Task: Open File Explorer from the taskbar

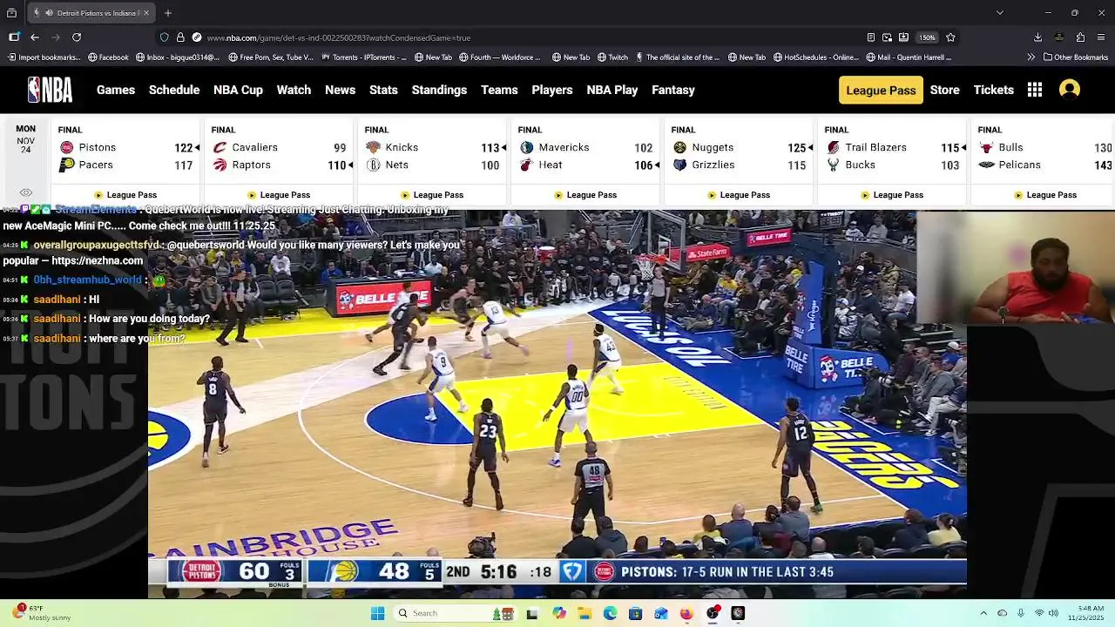Action: [585, 613]
